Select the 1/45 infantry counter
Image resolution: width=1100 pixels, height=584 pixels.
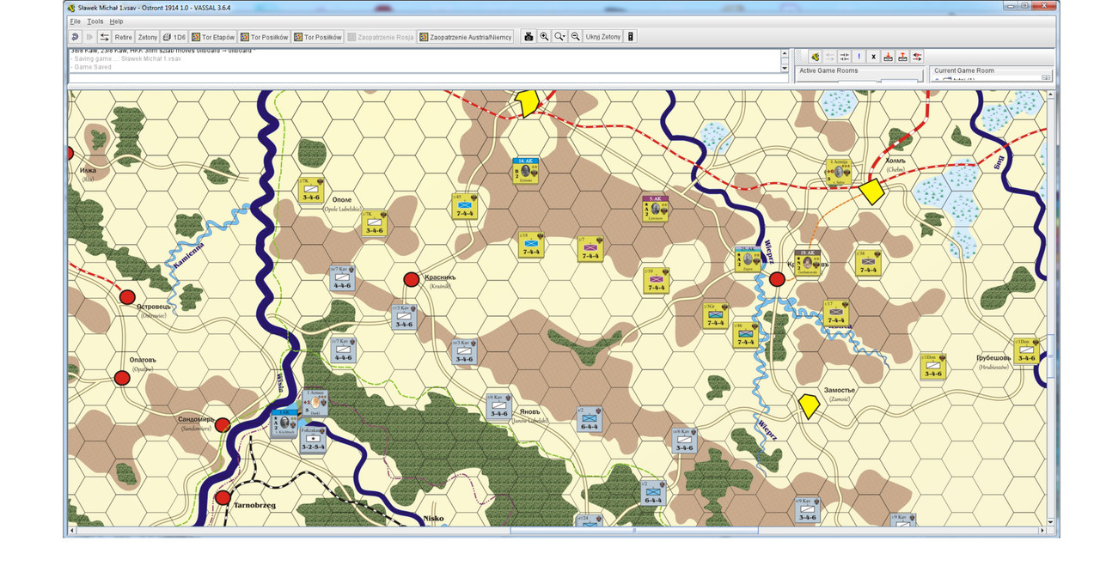tap(464, 206)
